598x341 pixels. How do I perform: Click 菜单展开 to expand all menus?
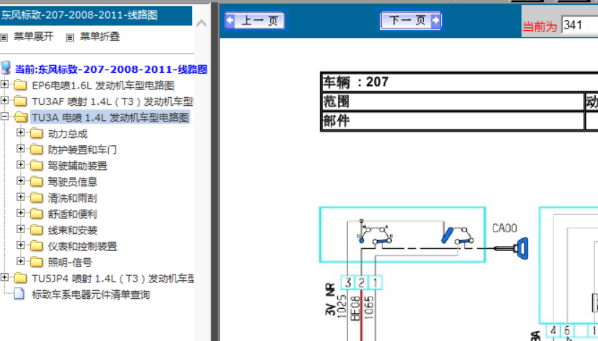(34, 36)
